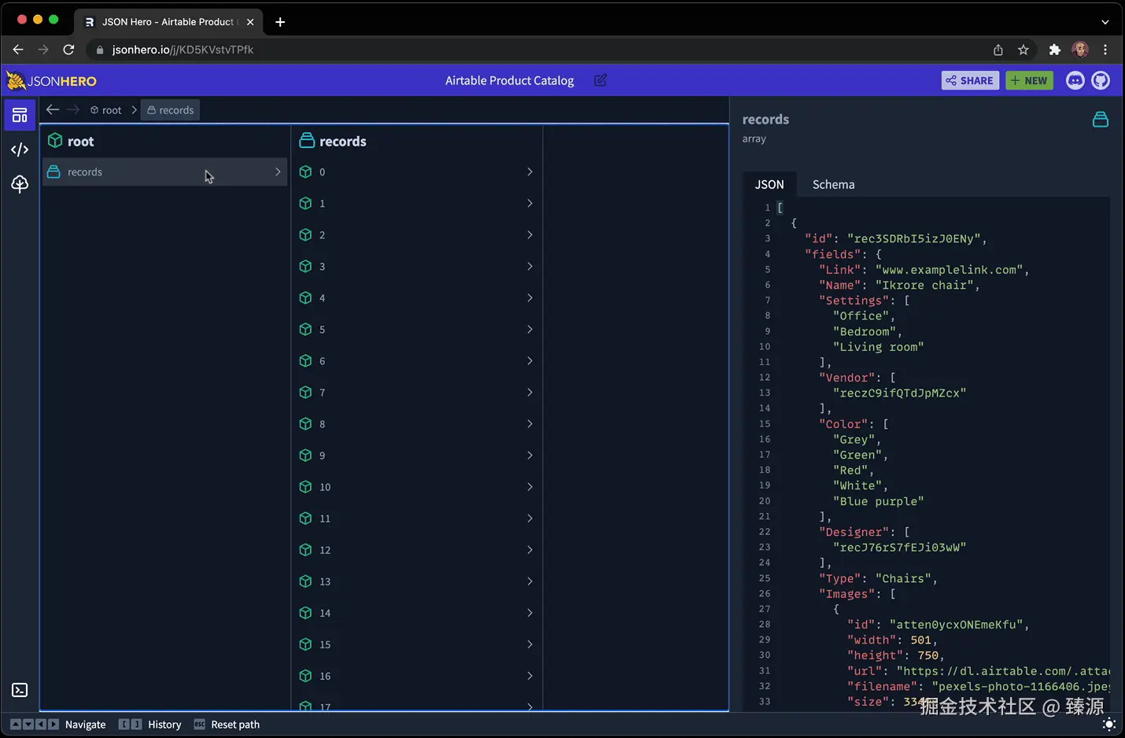
Task: Select the JSON tab
Action: pyautogui.click(x=769, y=184)
